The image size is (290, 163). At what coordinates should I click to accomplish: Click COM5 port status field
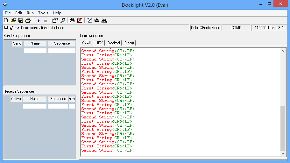tap(236, 28)
